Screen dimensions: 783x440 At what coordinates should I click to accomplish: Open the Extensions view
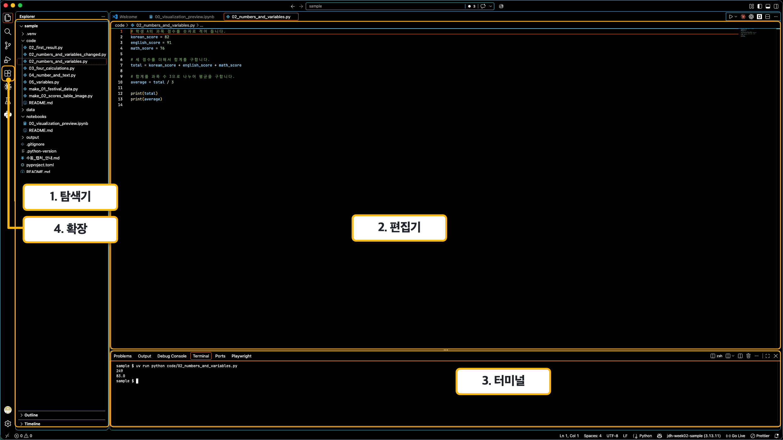click(x=8, y=73)
